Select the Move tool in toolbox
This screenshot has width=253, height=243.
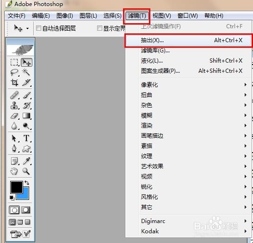pos(26,62)
